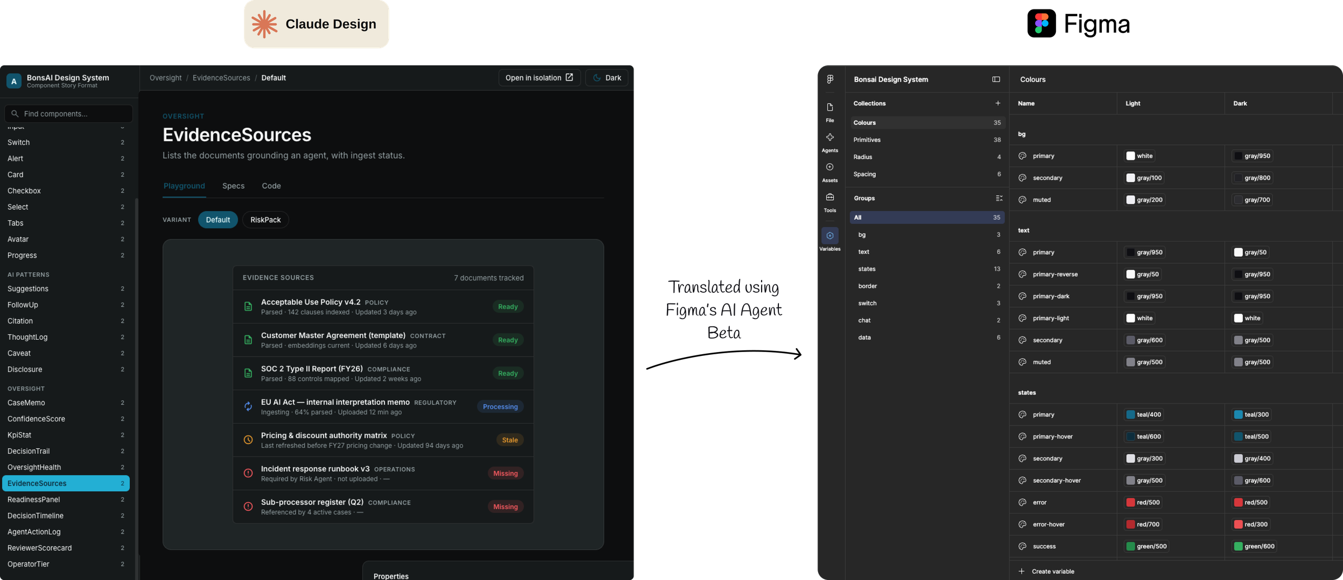Click the moon icon next to Dark
The image size is (1343, 580).
(x=597, y=78)
